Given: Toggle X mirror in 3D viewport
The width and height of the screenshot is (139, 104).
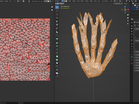Looking at the screenshot, I should pos(116,3).
